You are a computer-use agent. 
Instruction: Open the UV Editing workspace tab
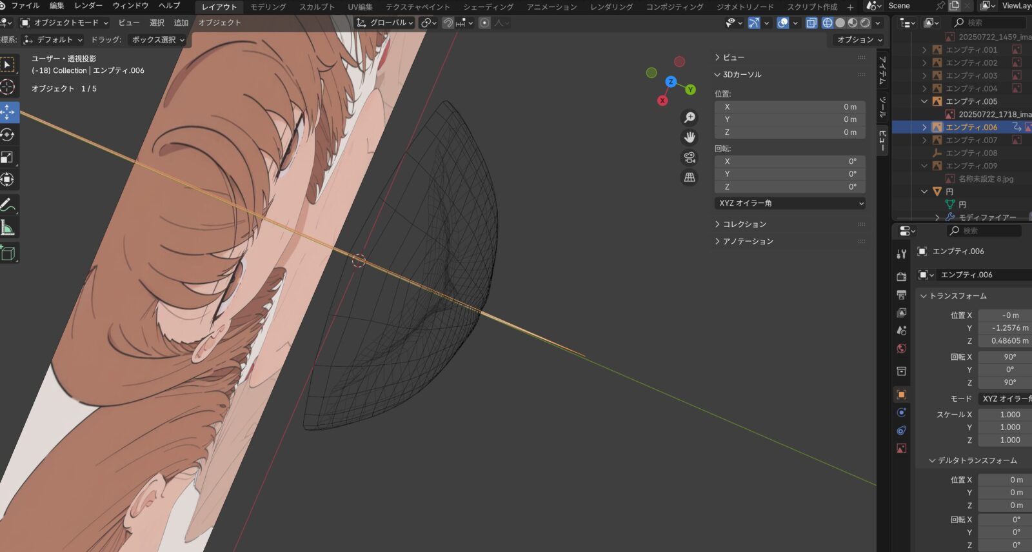[361, 6]
